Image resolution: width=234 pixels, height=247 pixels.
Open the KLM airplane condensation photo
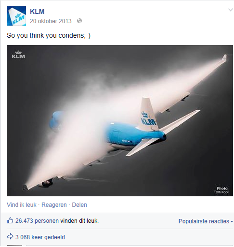tap(120, 120)
